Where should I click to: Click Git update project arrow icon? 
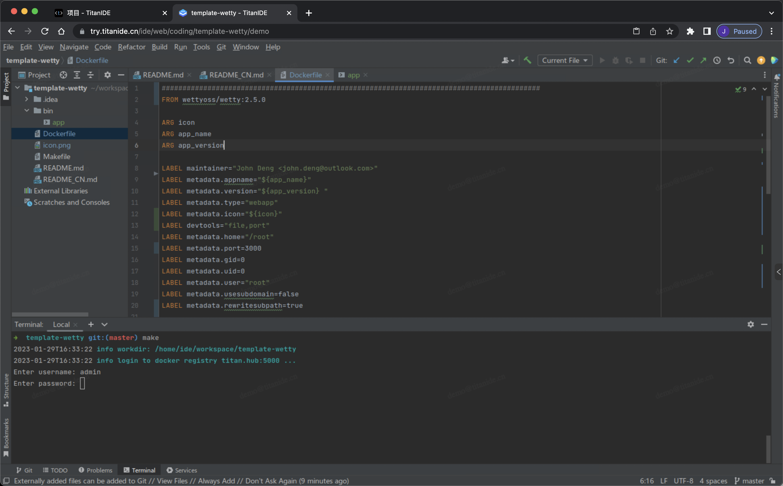tap(676, 61)
